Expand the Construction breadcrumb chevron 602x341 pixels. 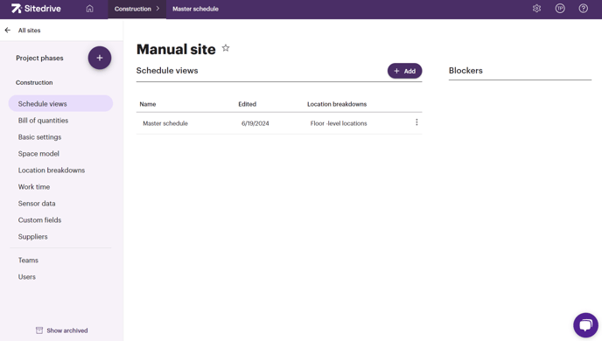157,9
